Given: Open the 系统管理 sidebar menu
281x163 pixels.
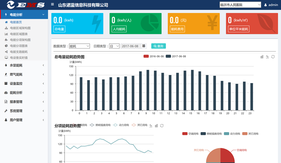Looking at the screenshot, I should tap(24, 111).
